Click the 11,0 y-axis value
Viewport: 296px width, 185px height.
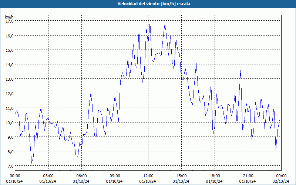pyautogui.click(x=10, y=108)
